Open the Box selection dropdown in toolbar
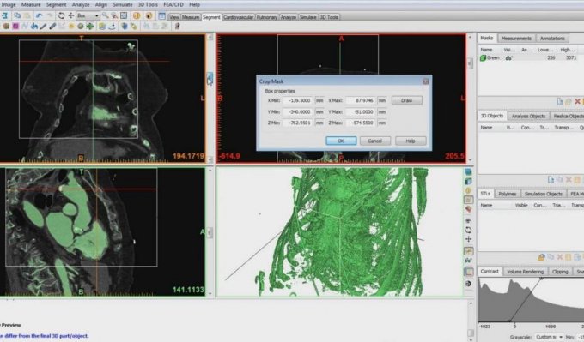584x342 pixels. pos(88,15)
